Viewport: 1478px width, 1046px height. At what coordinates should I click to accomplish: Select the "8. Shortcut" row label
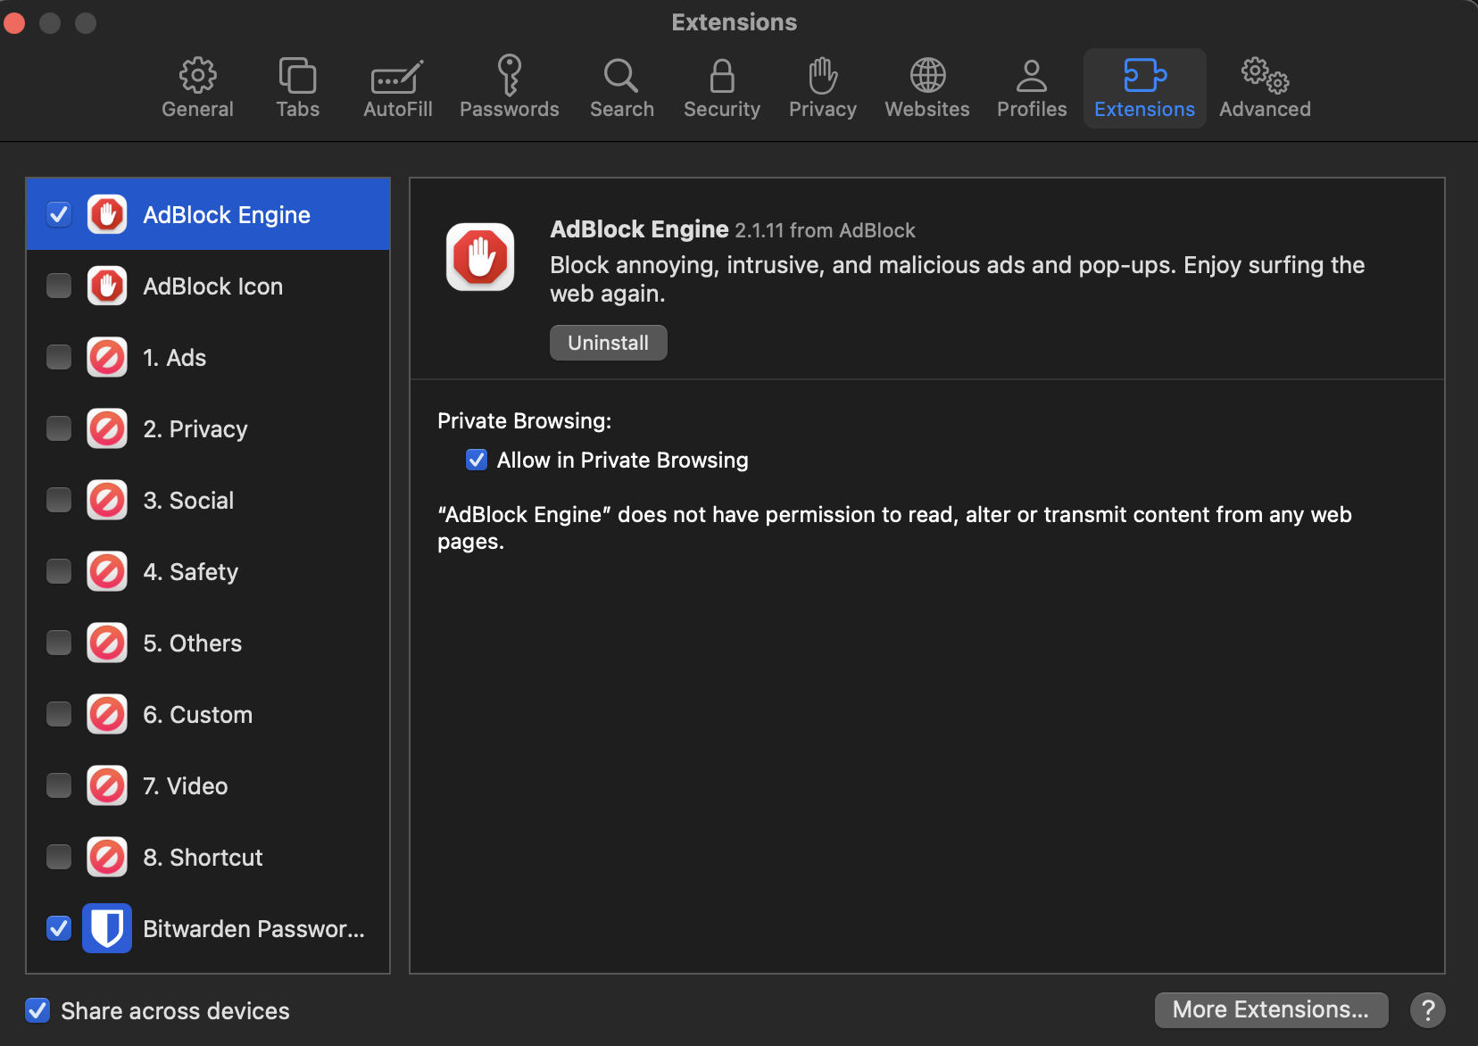coord(203,858)
